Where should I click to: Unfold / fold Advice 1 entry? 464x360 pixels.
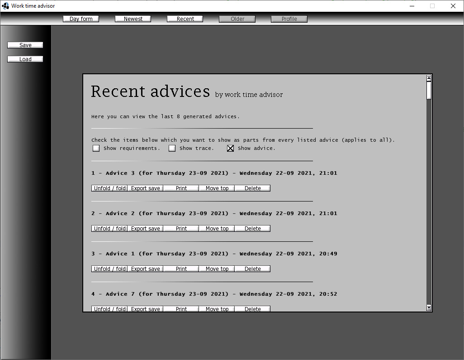pyautogui.click(x=109, y=269)
